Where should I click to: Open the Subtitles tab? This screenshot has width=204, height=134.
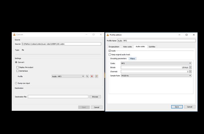(x=152, y=47)
